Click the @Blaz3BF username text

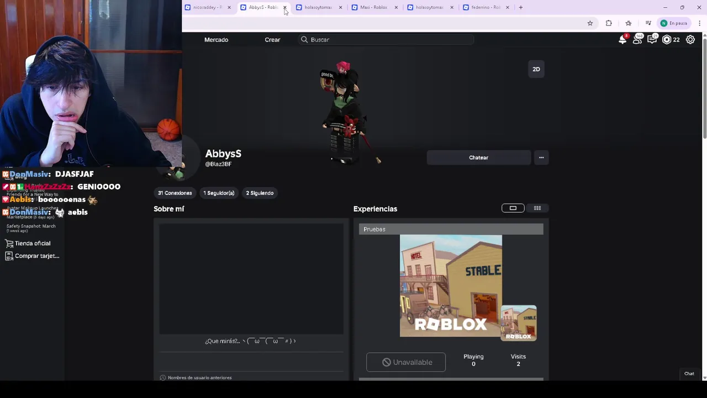click(x=218, y=164)
